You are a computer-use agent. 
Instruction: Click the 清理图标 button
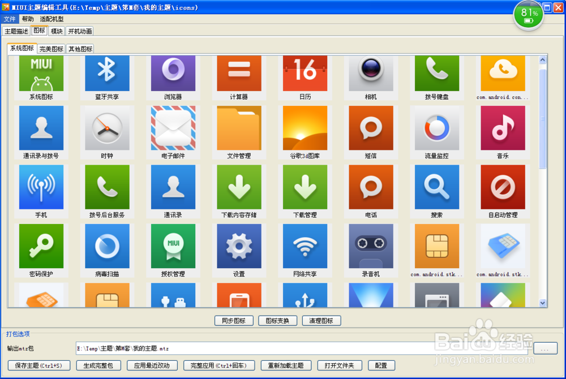click(x=321, y=321)
